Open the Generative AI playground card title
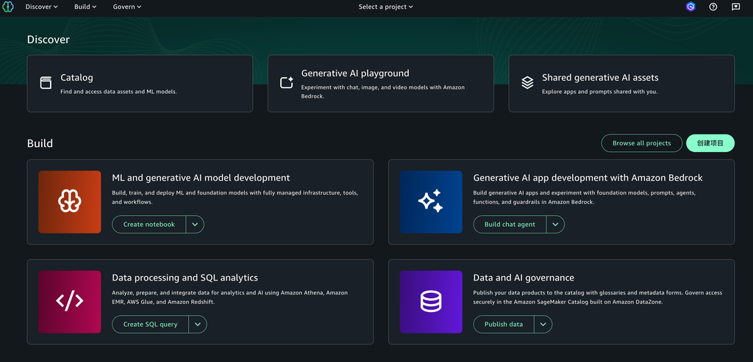This screenshot has width=753, height=362. [355, 73]
